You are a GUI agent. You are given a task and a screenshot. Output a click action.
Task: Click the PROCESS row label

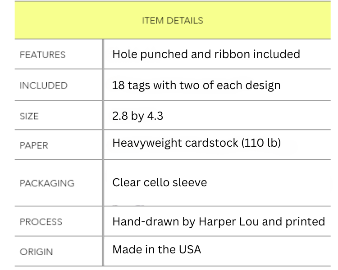pos(41,222)
